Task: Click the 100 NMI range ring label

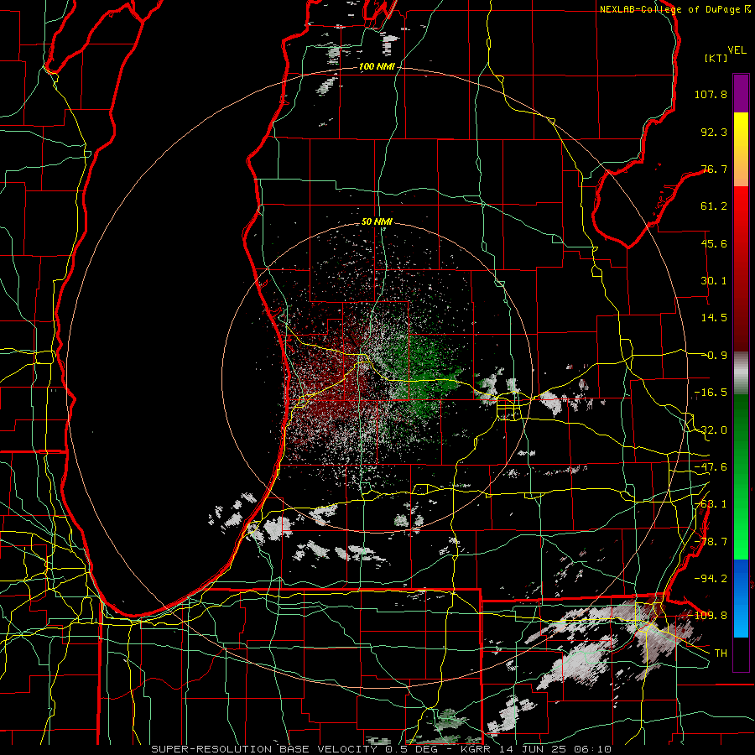Action: [376, 66]
